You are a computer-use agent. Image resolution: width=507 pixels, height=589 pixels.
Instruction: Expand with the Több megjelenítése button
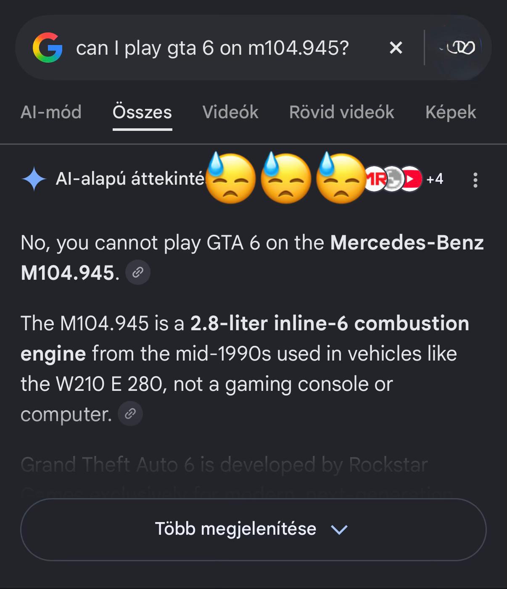point(253,529)
